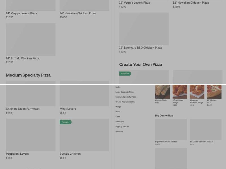Select the 14" Hawaiian Chicken Pizza
Viewport: 226px width, 169px height.
click(80, 13)
